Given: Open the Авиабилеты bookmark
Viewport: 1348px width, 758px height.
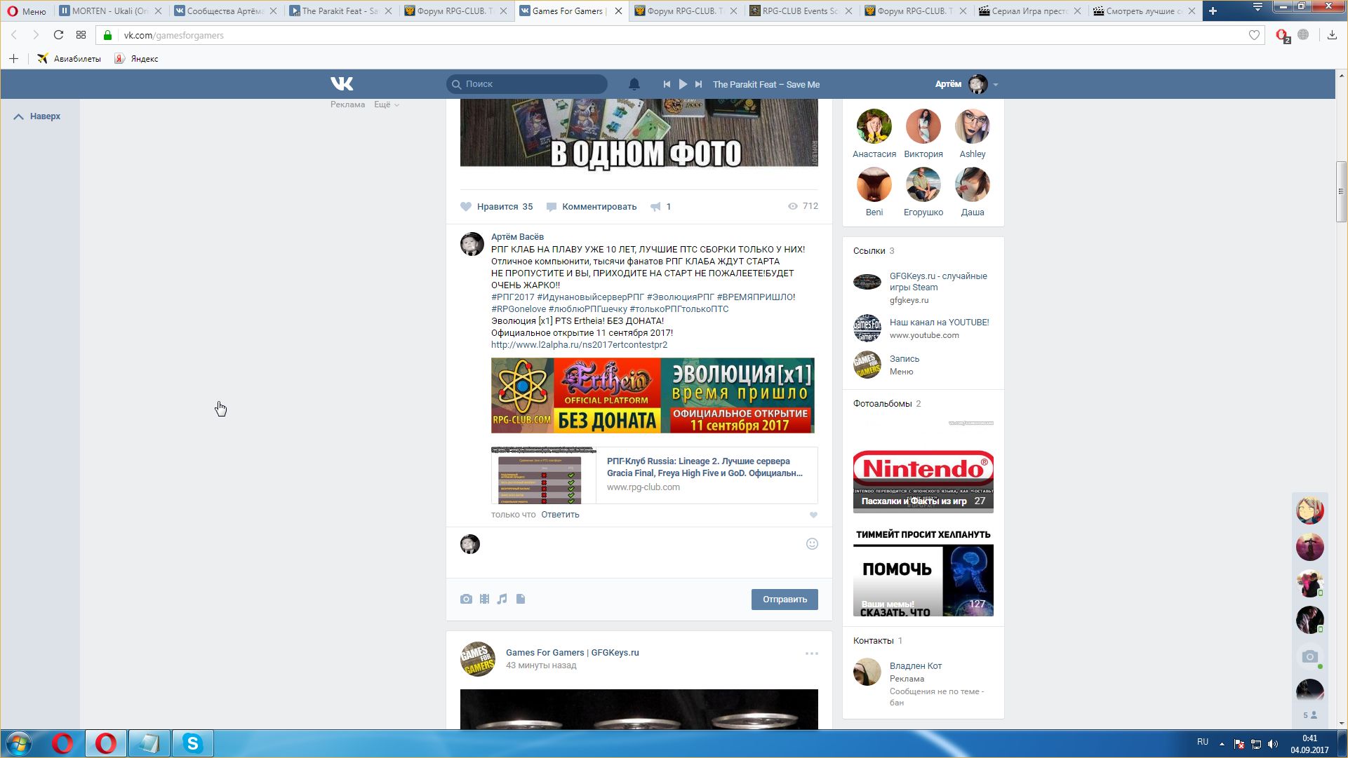Looking at the screenshot, I should 69,59.
